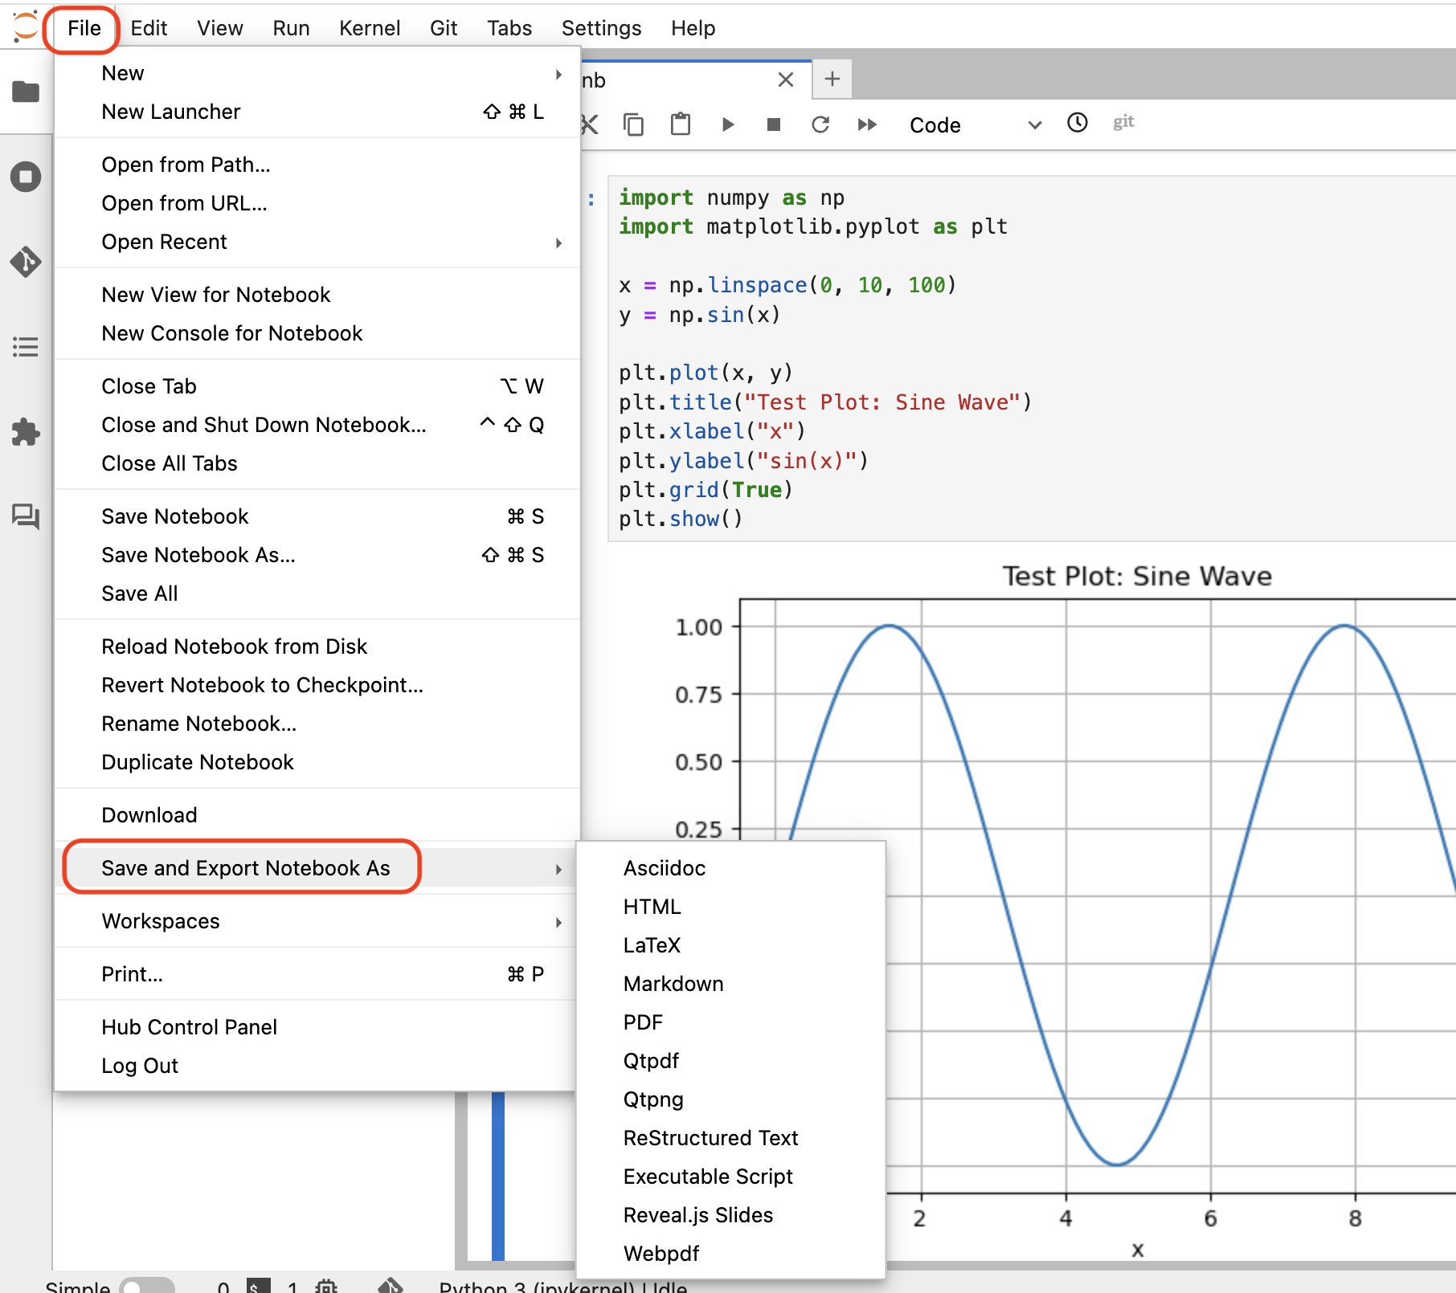Export notebook as HTML
The image size is (1456, 1293).
(x=730, y=907)
